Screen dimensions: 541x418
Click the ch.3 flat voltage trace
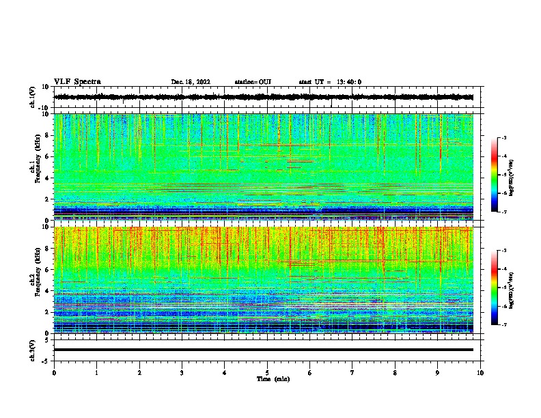pos(264,350)
